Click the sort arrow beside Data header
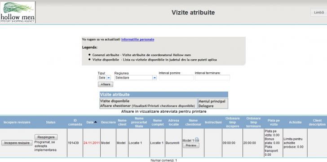 (x=96, y=122)
